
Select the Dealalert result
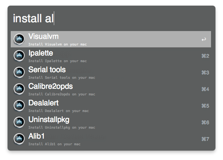point(43,103)
